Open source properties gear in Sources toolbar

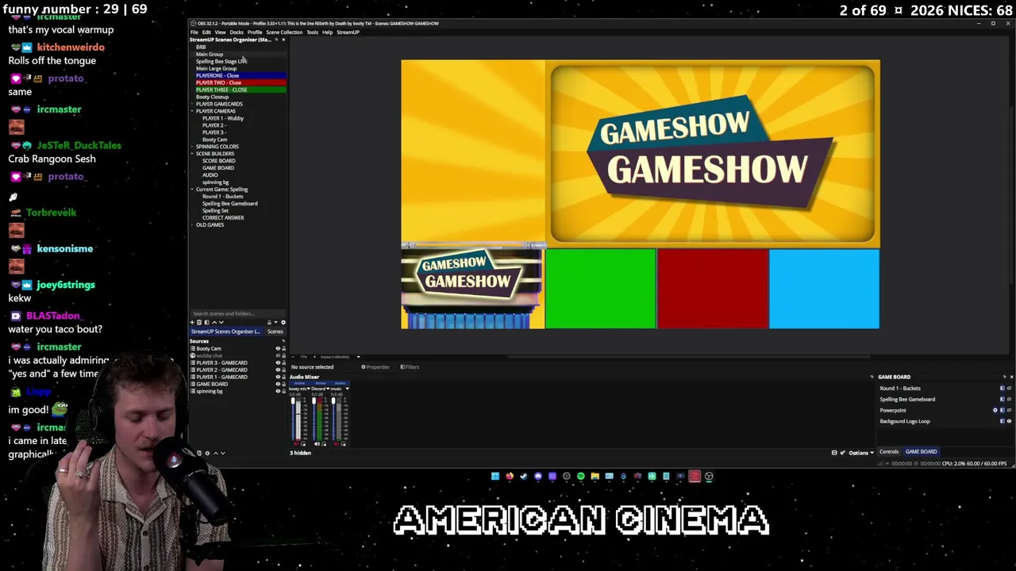pos(207,454)
